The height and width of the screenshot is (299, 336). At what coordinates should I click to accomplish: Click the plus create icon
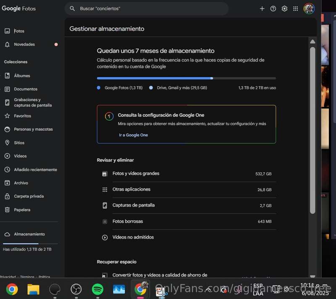point(262,8)
